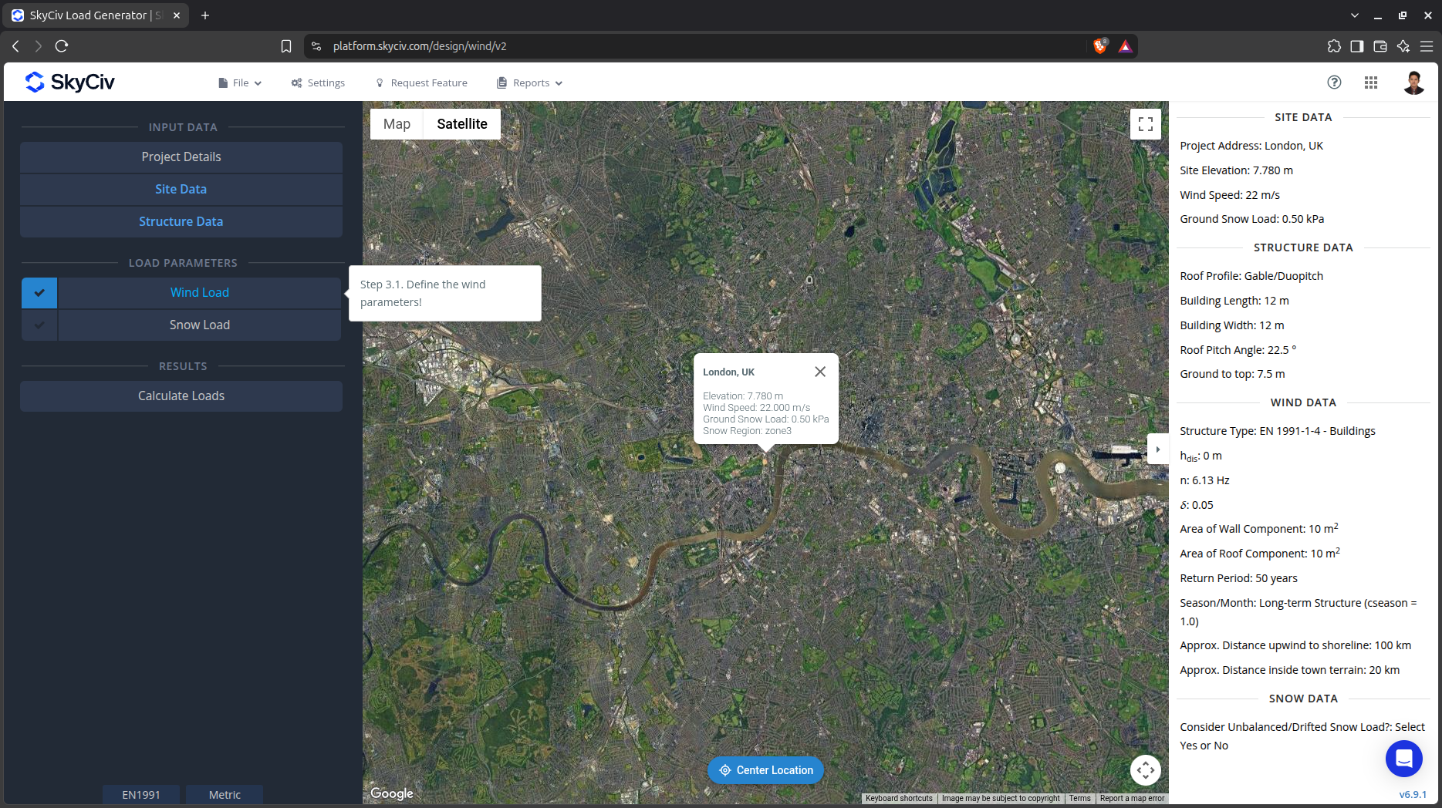Screen dimensions: 1442x808
Task: Open the Brave Rewards triangle icon
Action: pos(1126,46)
